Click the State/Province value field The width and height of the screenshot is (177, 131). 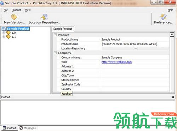pyautogui.click(x=135, y=80)
